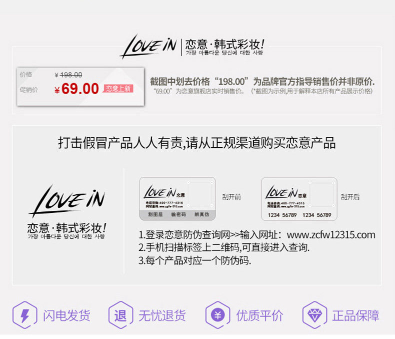Viewport: 395px width, 339px height.
Task: Click the diamond authenticity guarantee icon
Action: tap(314, 315)
